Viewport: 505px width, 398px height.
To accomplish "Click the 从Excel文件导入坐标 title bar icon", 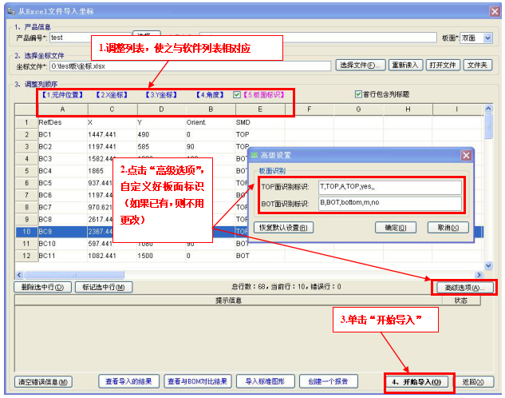I will pos(10,10).
